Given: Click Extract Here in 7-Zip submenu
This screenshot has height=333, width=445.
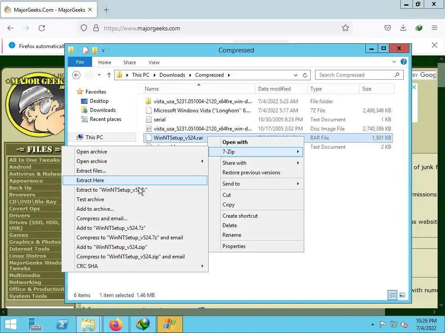Looking at the screenshot, I should click(135, 180).
